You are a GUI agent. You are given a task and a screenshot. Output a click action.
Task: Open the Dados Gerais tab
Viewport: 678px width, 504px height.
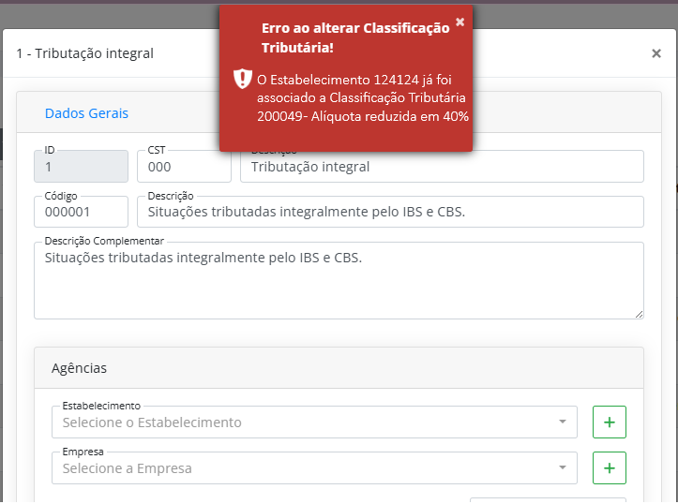click(x=86, y=113)
